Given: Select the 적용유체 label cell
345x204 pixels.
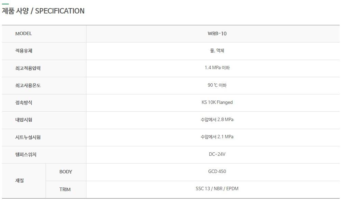Looking at the screenshot, I should point(44,51).
